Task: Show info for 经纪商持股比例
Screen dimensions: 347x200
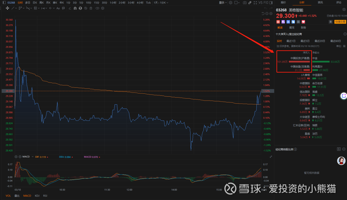Action: 296,149
